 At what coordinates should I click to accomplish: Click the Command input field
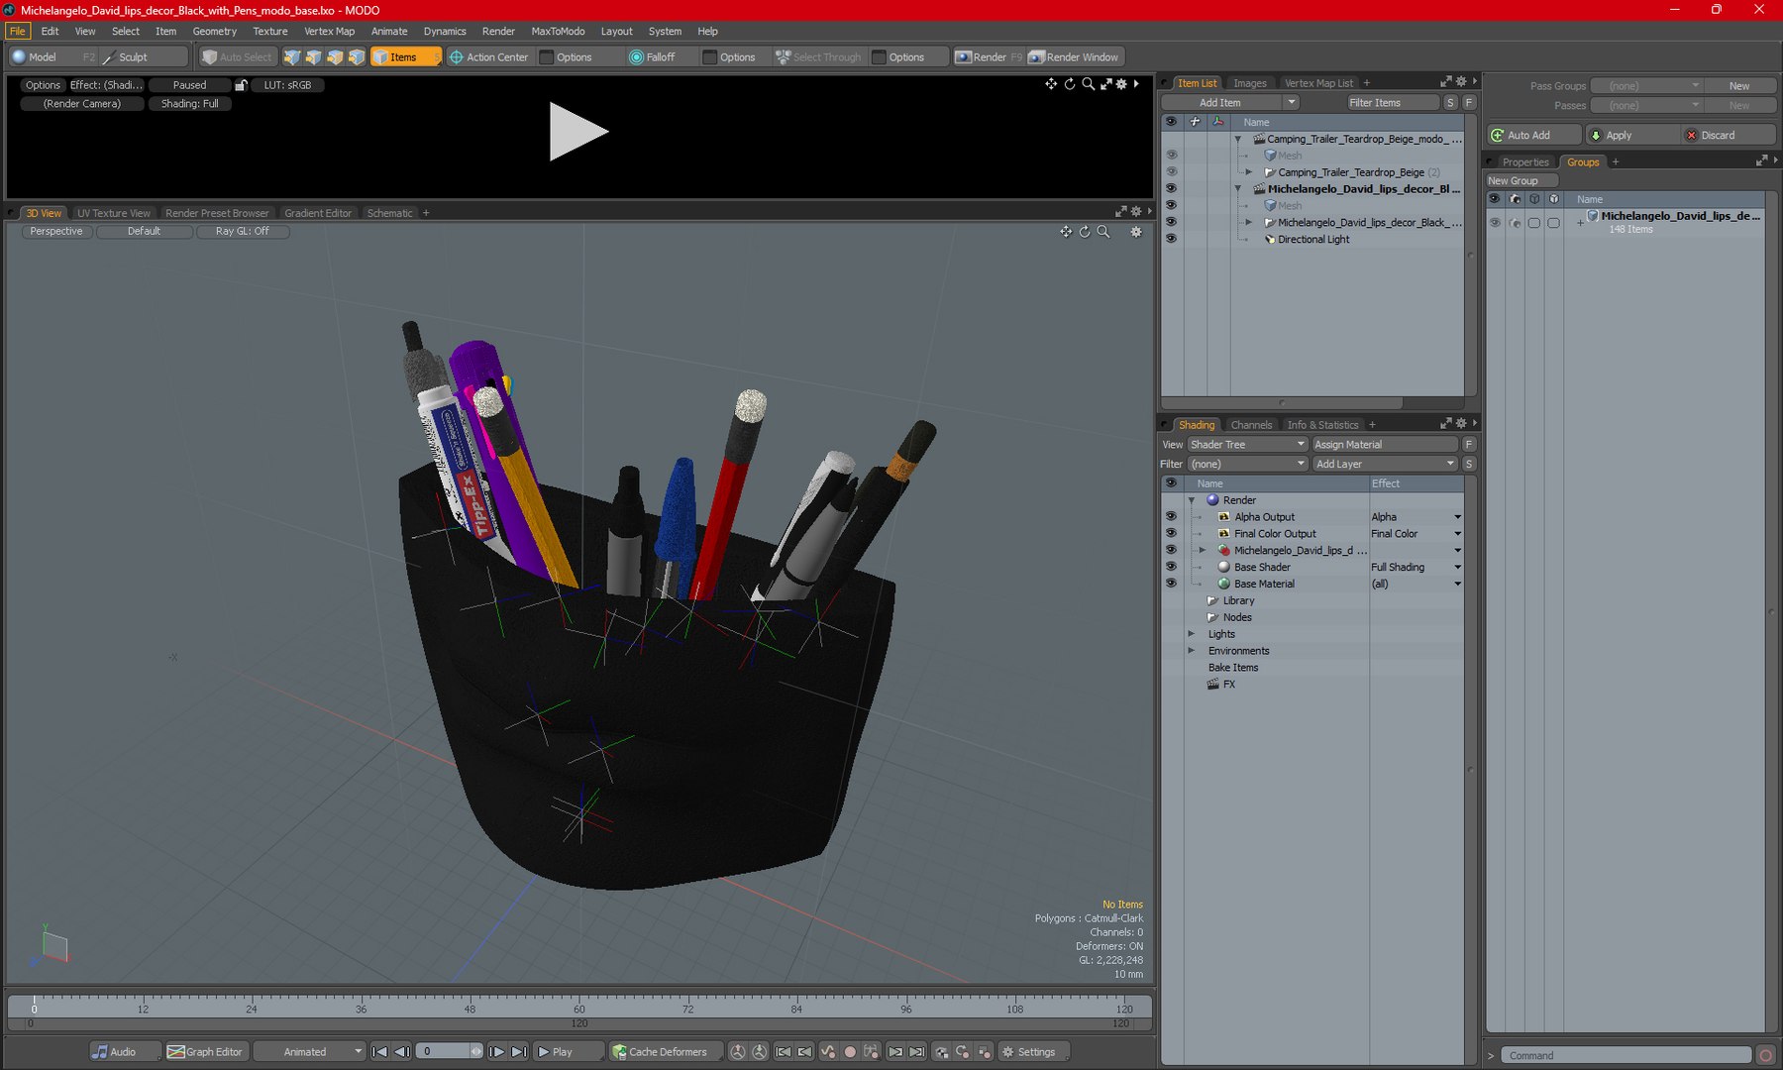1625,1055
